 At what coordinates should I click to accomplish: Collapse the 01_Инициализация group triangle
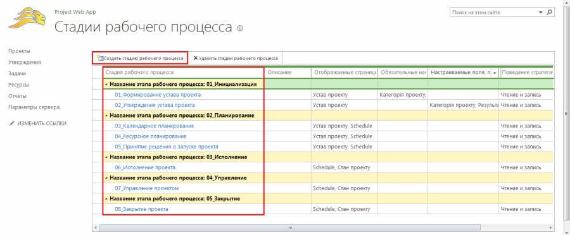click(x=106, y=85)
